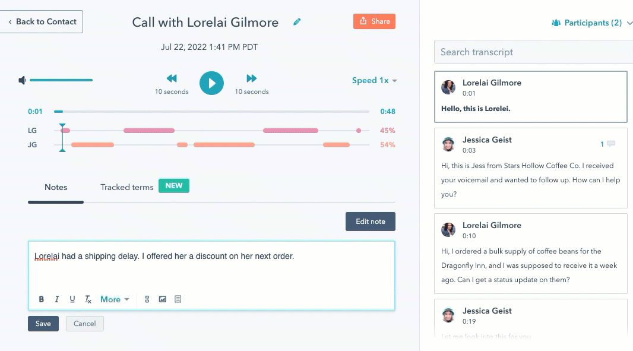
Task: Skip forward 10 seconds
Action: (252, 78)
